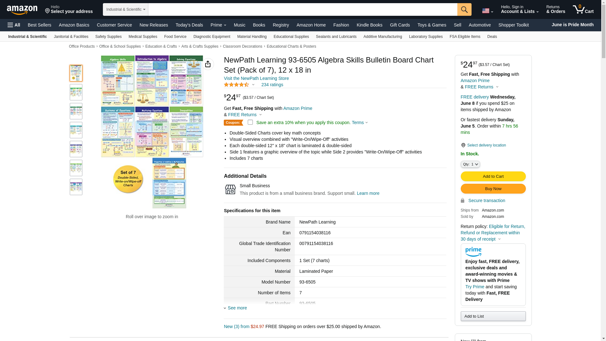Click inside the search text field

(302, 9)
